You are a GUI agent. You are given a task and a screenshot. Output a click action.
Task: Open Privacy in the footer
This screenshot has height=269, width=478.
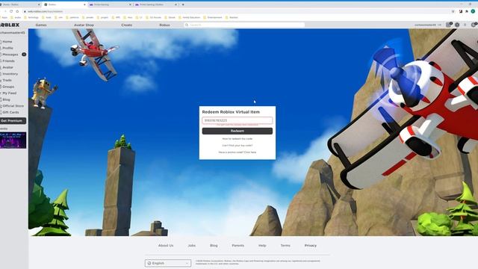click(x=311, y=246)
